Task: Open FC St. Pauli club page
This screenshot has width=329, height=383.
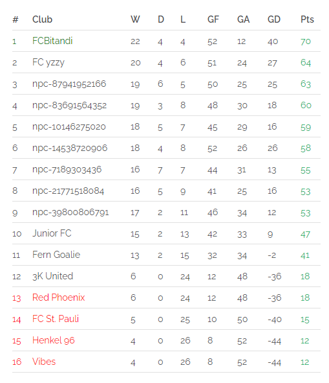Action: coord(56,319)
